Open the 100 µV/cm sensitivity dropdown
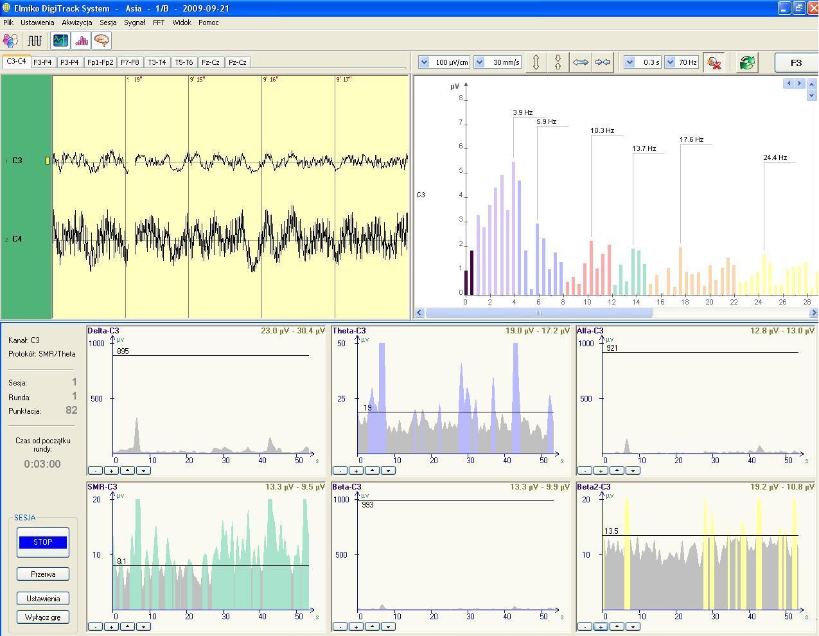Screen dimensions: 819x636 (x=424, y=62)
